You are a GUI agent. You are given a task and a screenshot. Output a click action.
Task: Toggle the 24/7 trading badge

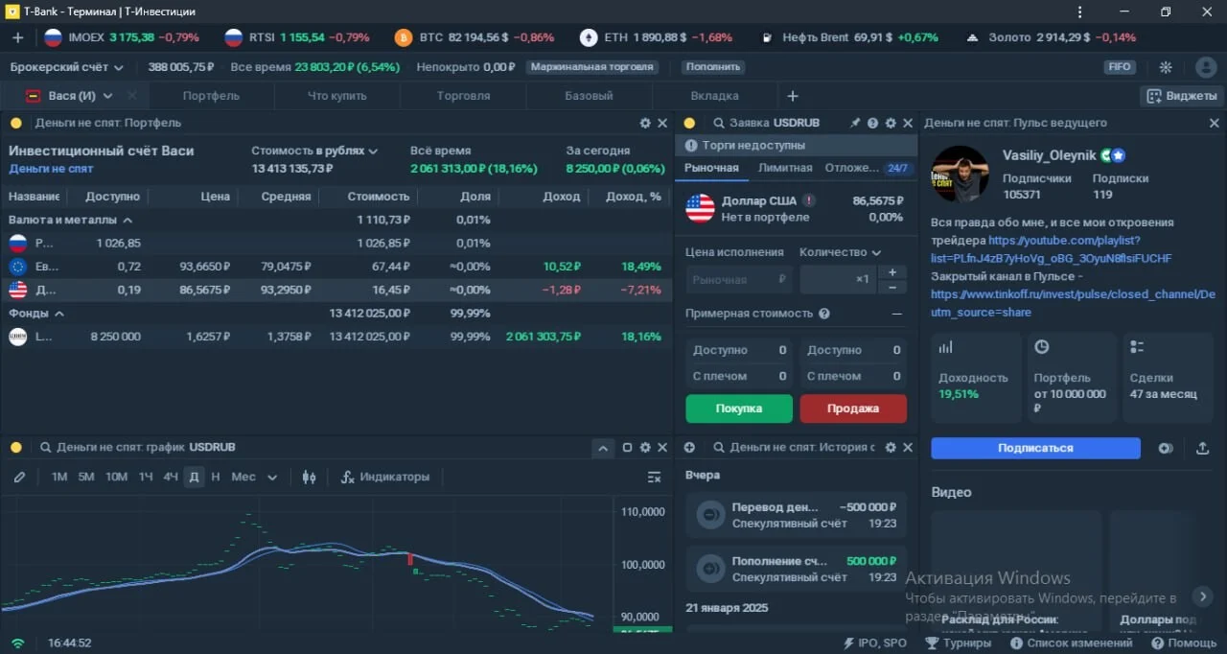(x=897, y=168)
